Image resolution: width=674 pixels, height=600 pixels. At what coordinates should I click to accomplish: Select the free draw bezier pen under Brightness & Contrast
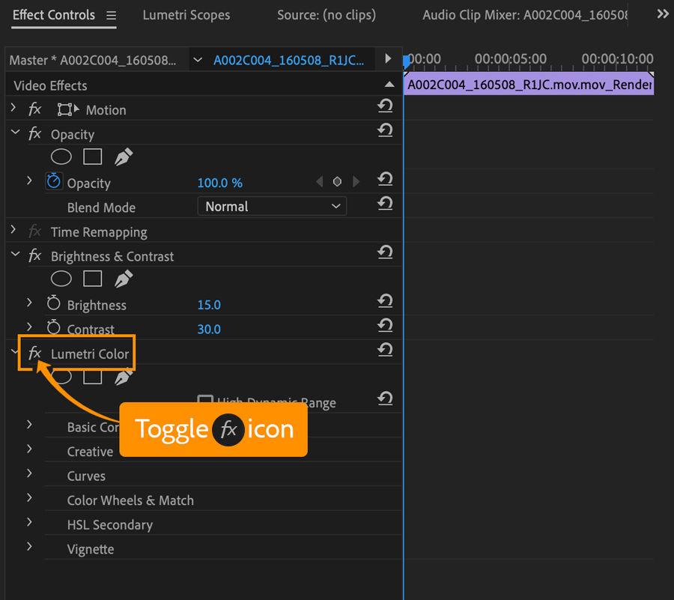click(x=122, y=278)
